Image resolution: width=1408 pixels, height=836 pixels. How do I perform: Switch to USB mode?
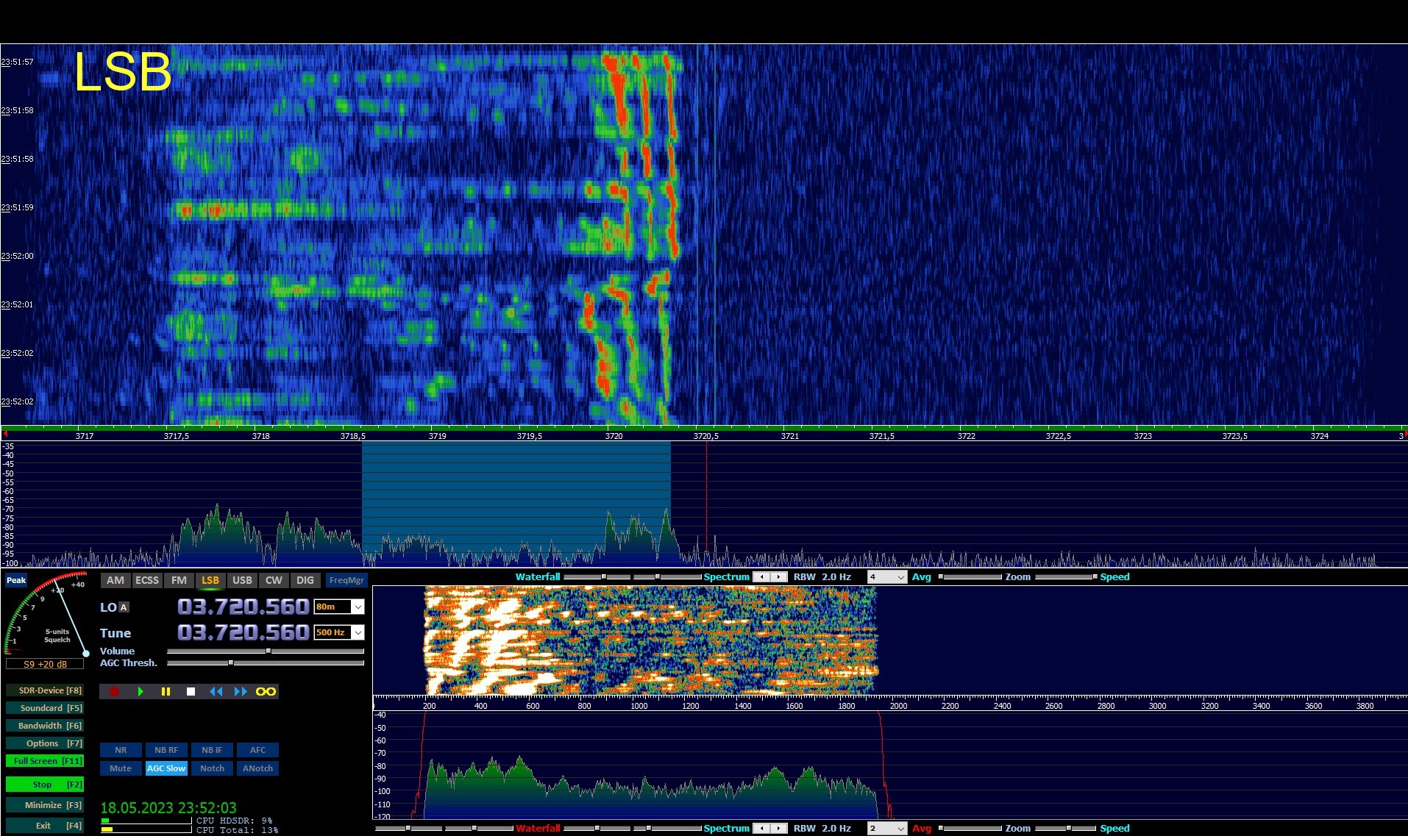tap(242, 580)
